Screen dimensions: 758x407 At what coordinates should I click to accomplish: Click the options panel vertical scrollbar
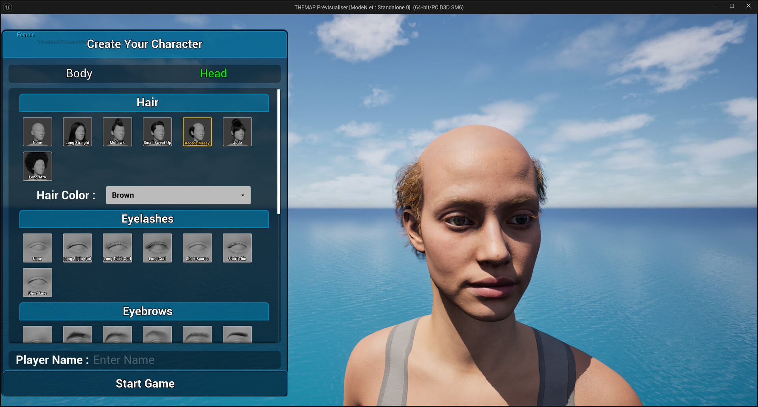279,152
